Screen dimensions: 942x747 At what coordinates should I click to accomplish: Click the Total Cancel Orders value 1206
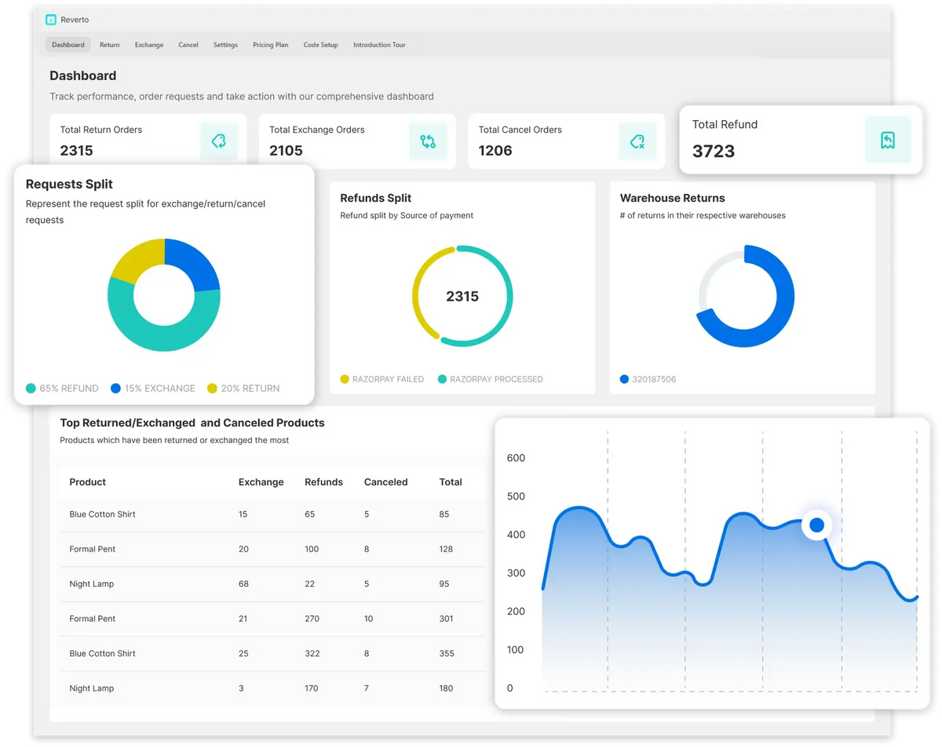pos(495,150)
